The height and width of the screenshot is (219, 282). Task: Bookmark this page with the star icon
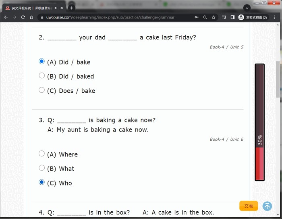click(x=214, y=17)
